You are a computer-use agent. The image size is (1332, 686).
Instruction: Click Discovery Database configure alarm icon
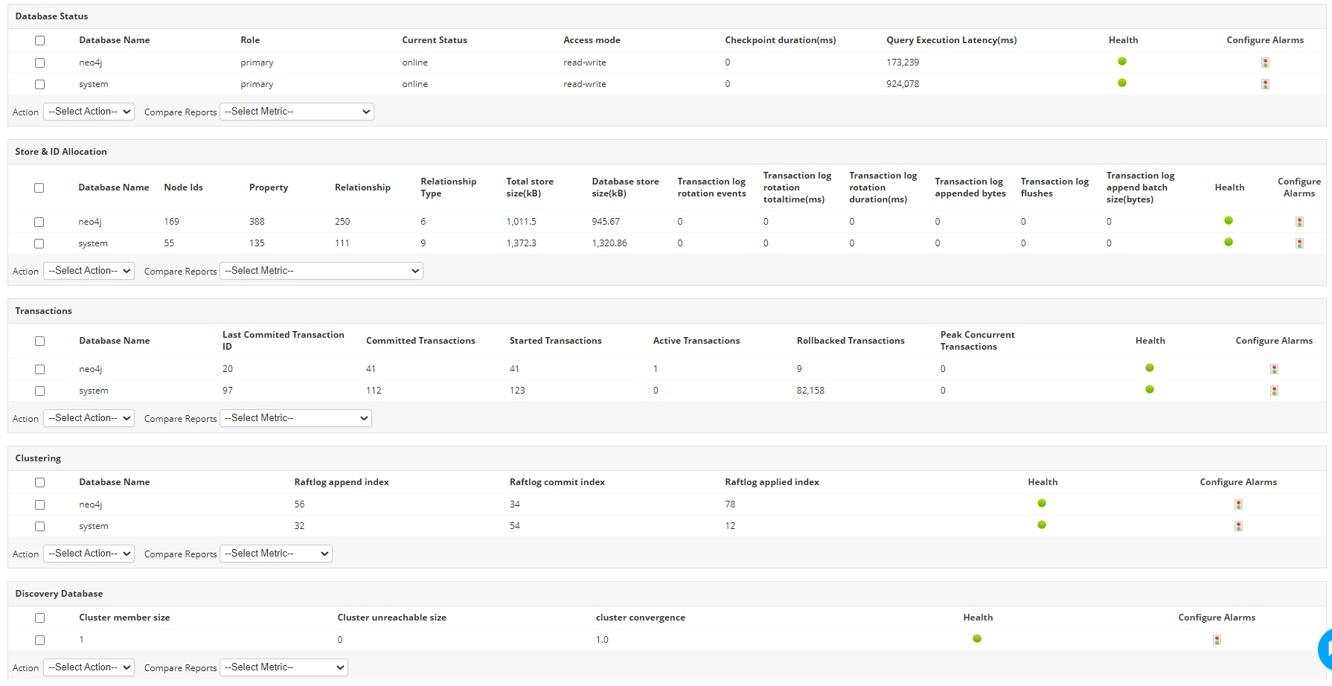pyautogui.click(x=1217, y=640)
